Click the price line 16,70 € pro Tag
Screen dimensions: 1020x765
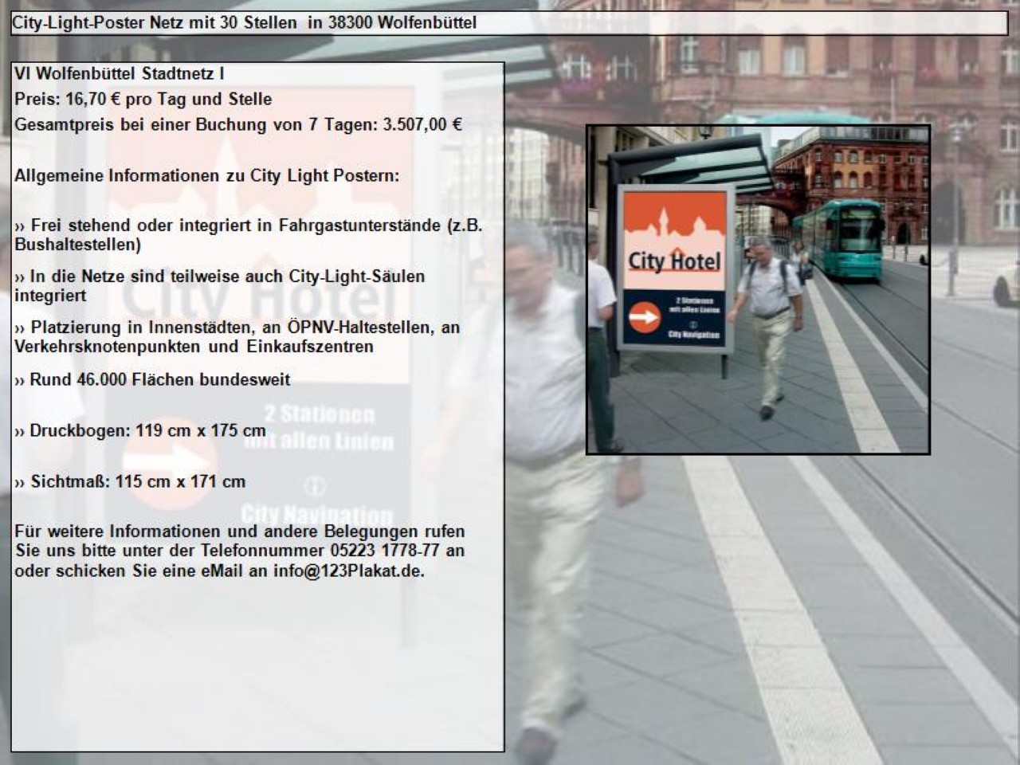pyautogui.click(x=143, y=100)
